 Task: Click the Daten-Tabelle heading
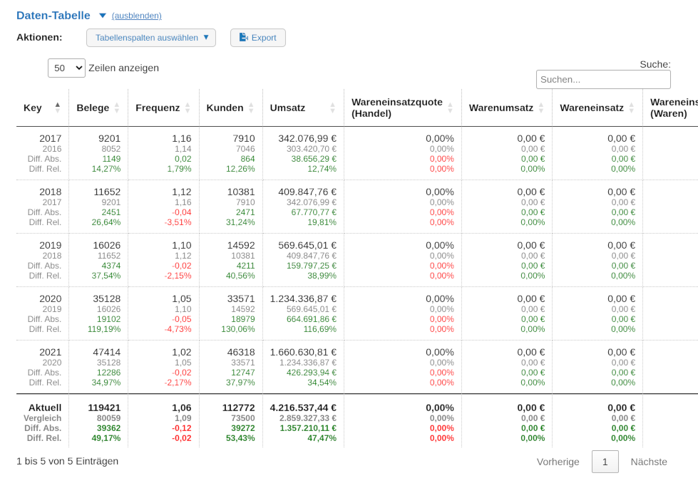(x=53, y=15)
